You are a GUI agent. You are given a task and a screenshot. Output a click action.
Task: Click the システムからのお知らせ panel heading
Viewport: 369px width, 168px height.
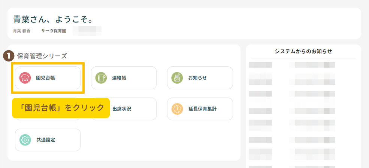(x=303, y=51)
